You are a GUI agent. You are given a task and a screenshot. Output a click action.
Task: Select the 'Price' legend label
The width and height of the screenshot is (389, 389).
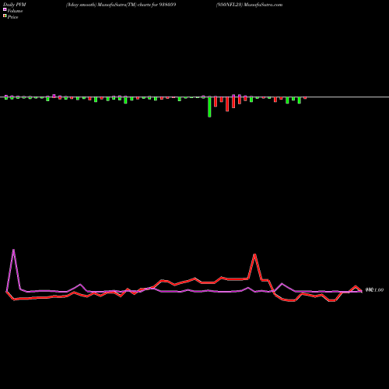pyautogui.click(x=12, y=17)
